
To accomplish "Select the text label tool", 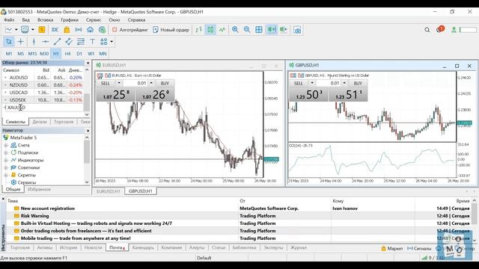I will tap(92, 42).
